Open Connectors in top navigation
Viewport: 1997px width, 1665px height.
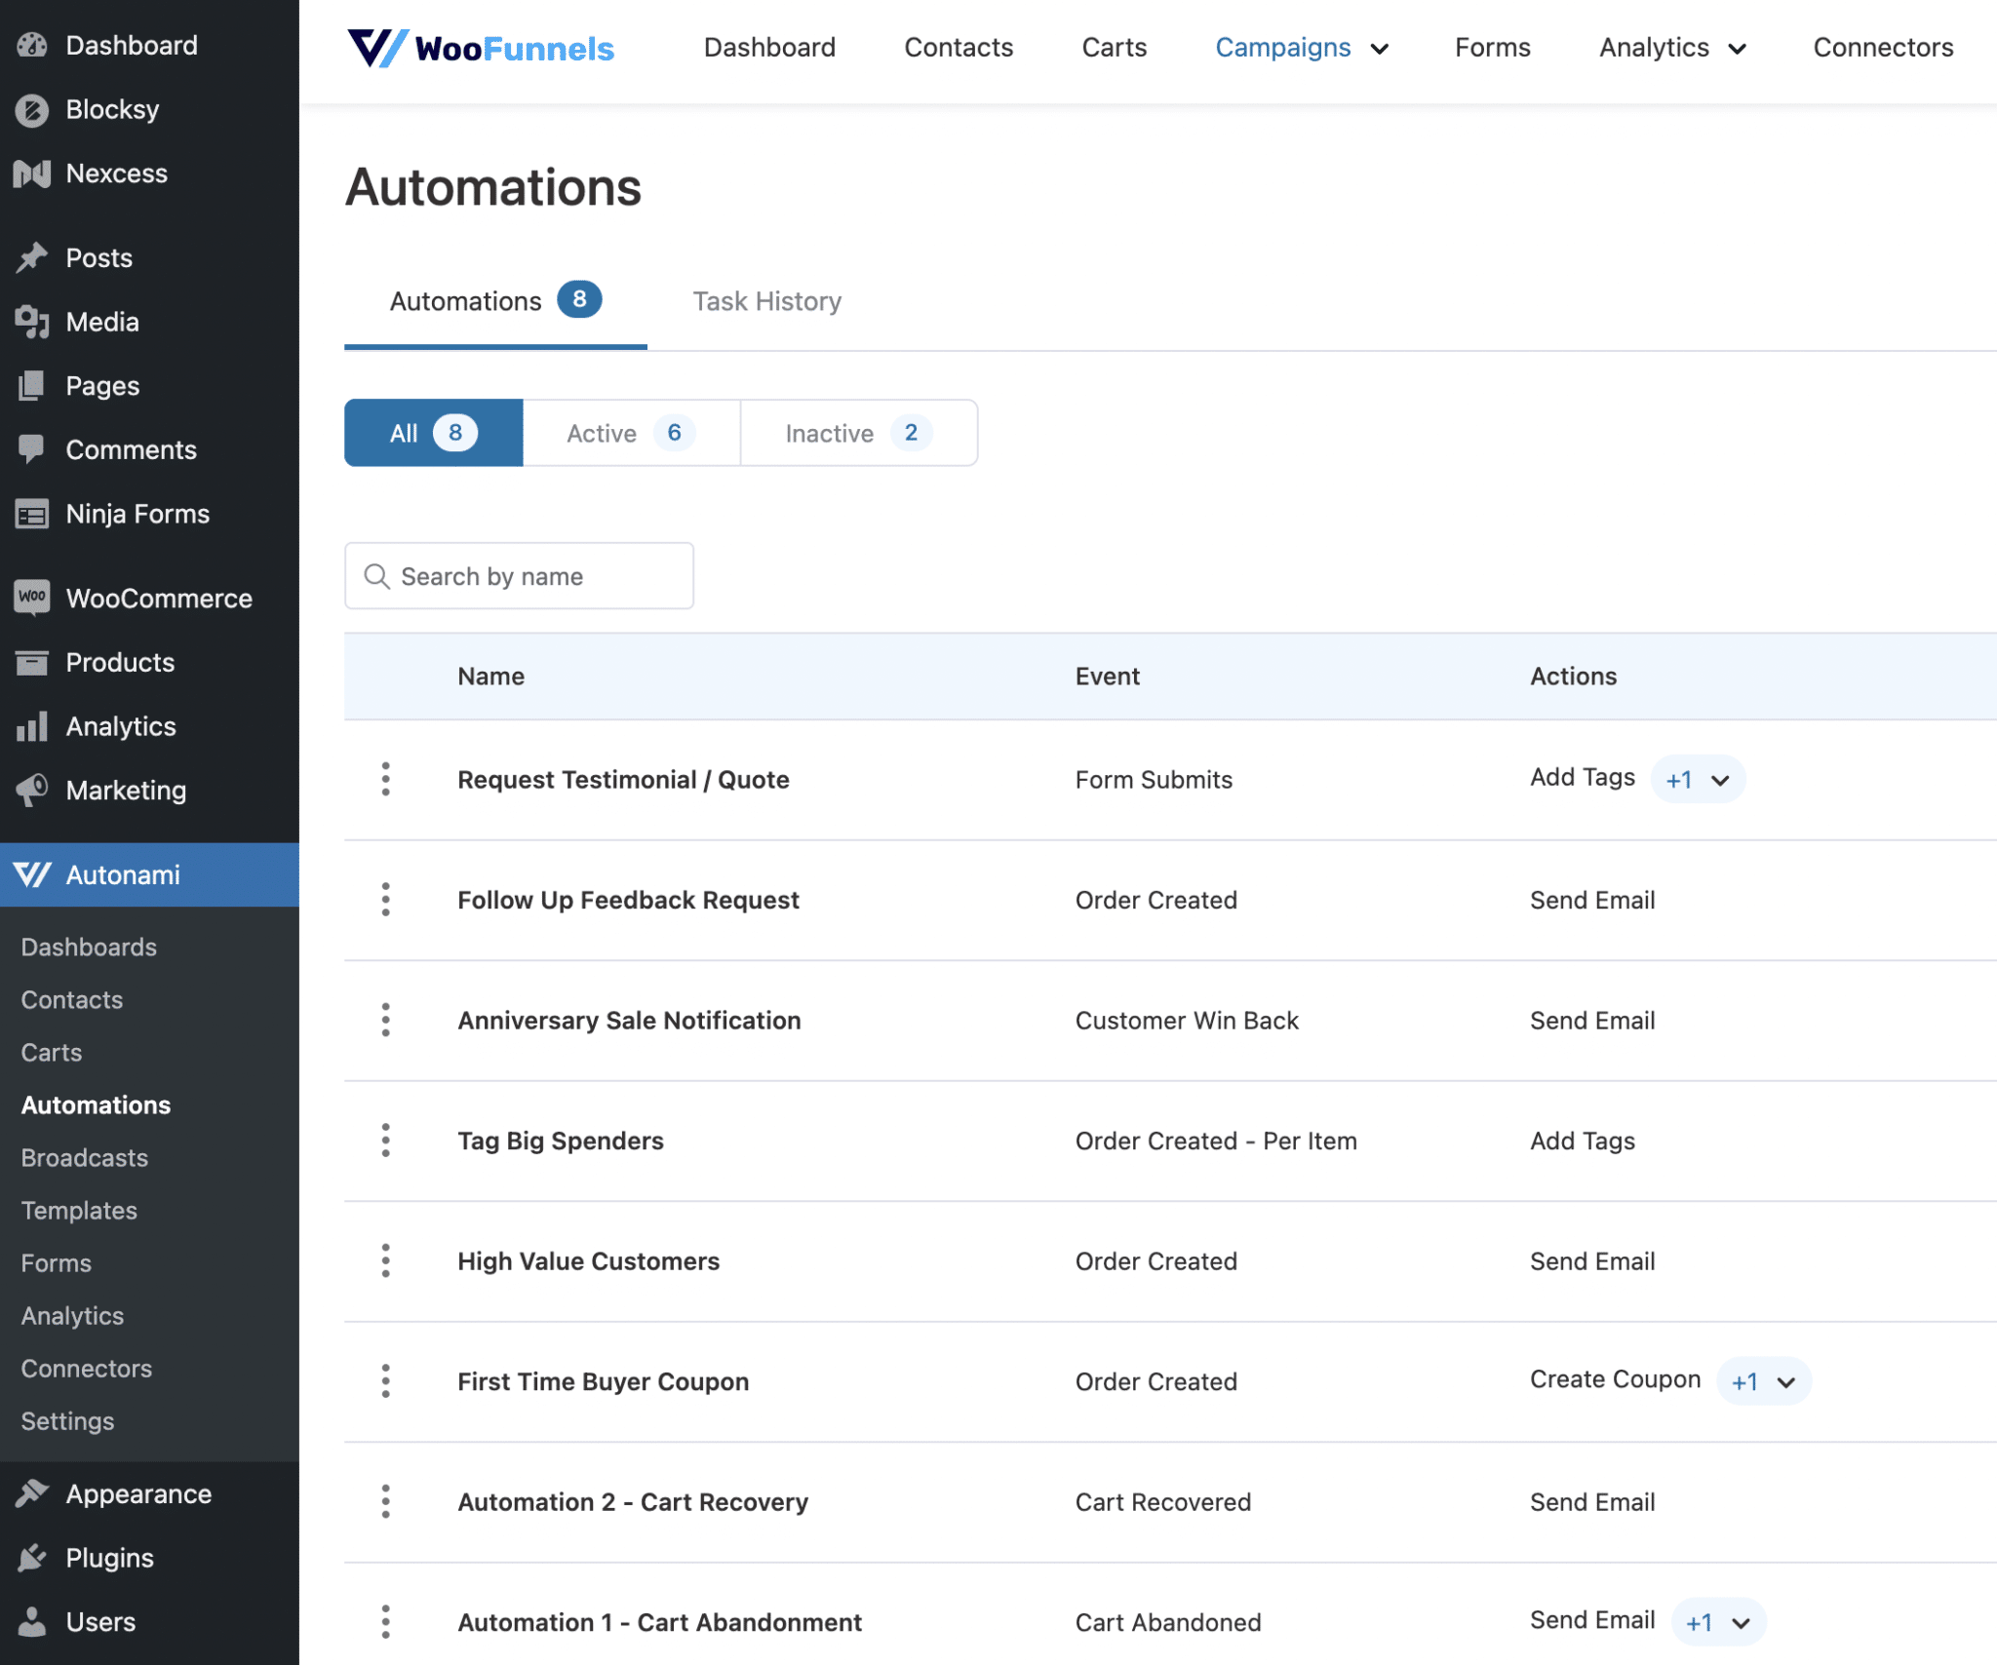click(x=1882, y=48)
